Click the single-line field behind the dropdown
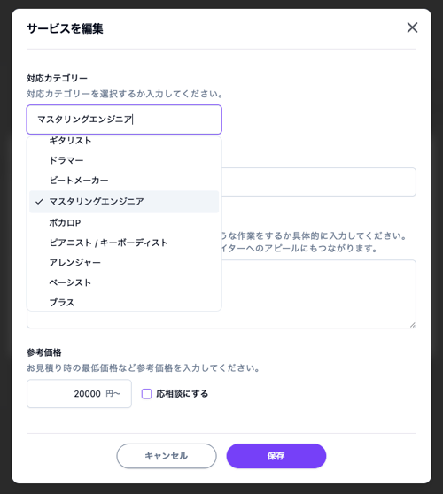Viewport: 443px width, 494px height. tap(318, 181)
